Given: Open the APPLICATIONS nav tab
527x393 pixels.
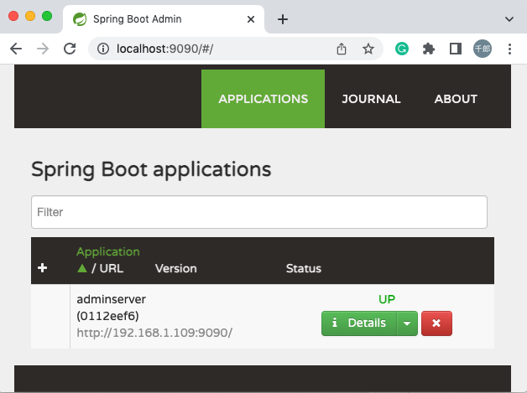Looking at the screenshot, I should 263,99.
